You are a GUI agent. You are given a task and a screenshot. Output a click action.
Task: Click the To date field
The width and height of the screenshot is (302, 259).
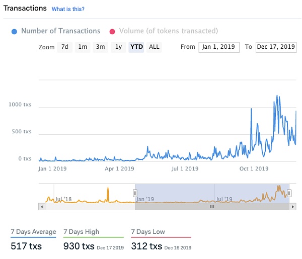pos(275,47)
